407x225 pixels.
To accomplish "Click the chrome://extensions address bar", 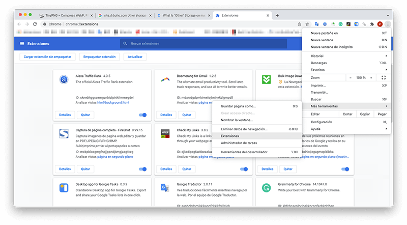I will pyautogui.click(x=169, y=24).
